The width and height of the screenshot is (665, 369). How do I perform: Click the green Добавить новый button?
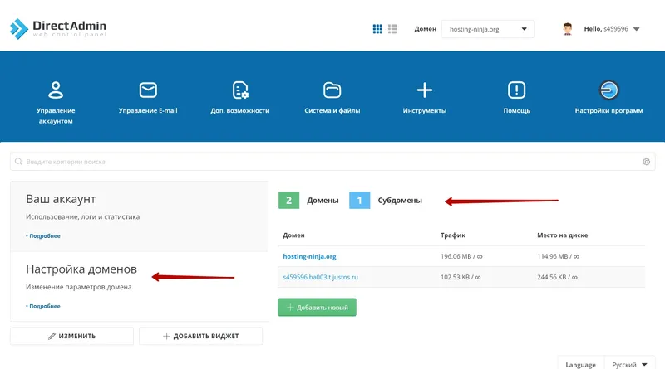(317, 307)
